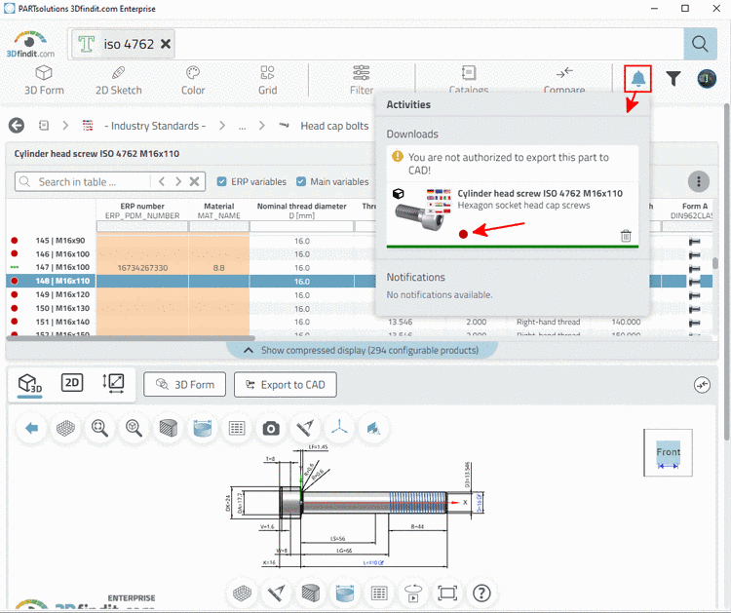Screen dimensions: 731x613
Task: Take a snapshot with the camera icon
Action: 271,428
